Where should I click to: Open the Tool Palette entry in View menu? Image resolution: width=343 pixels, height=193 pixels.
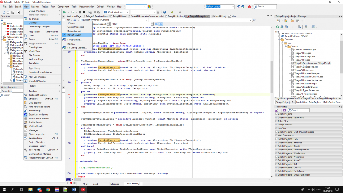43,150
